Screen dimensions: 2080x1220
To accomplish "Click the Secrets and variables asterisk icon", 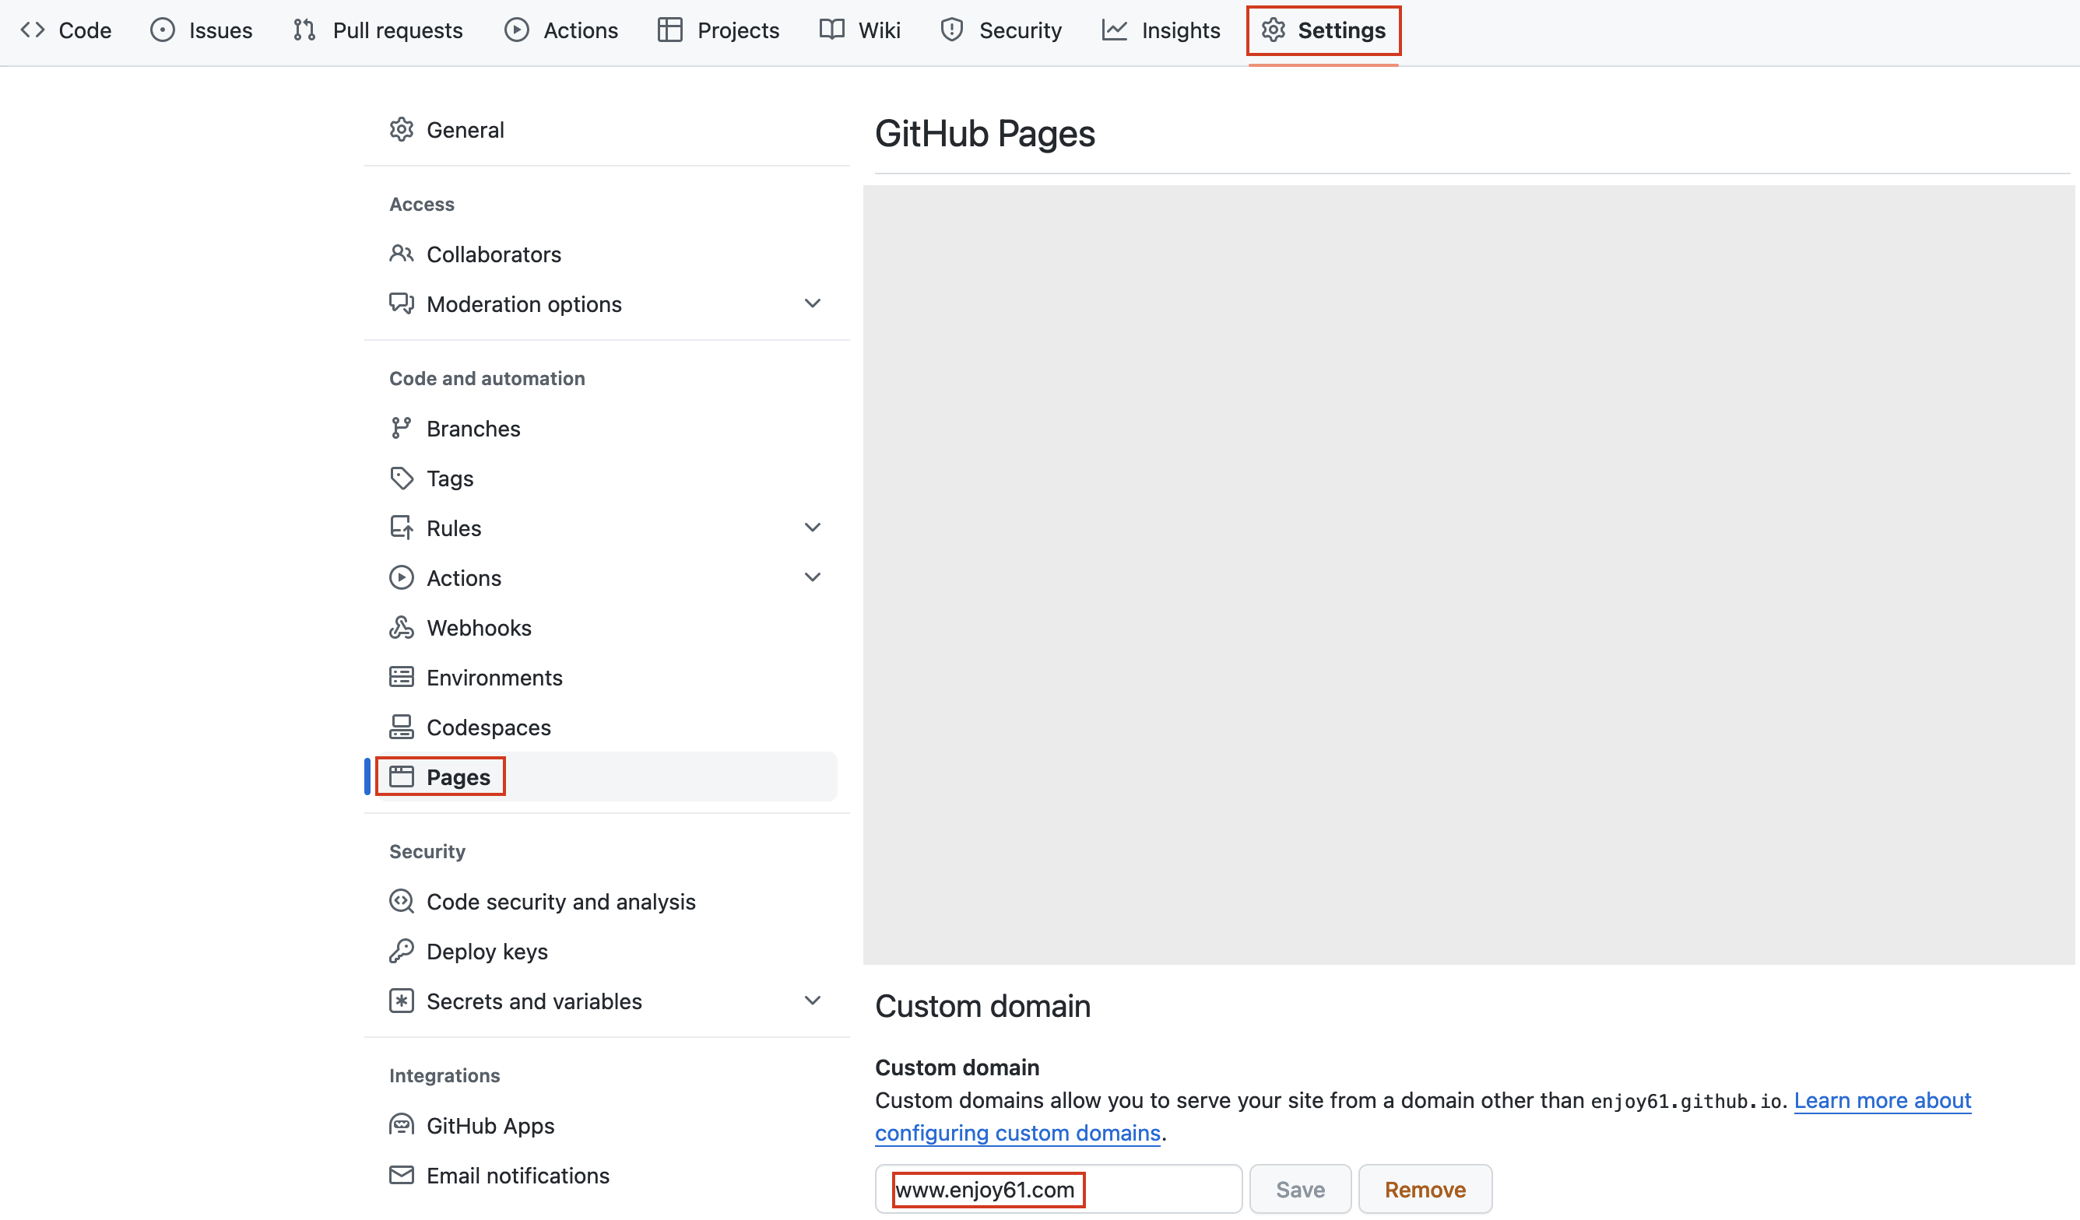I will [x=402, y=1001].
